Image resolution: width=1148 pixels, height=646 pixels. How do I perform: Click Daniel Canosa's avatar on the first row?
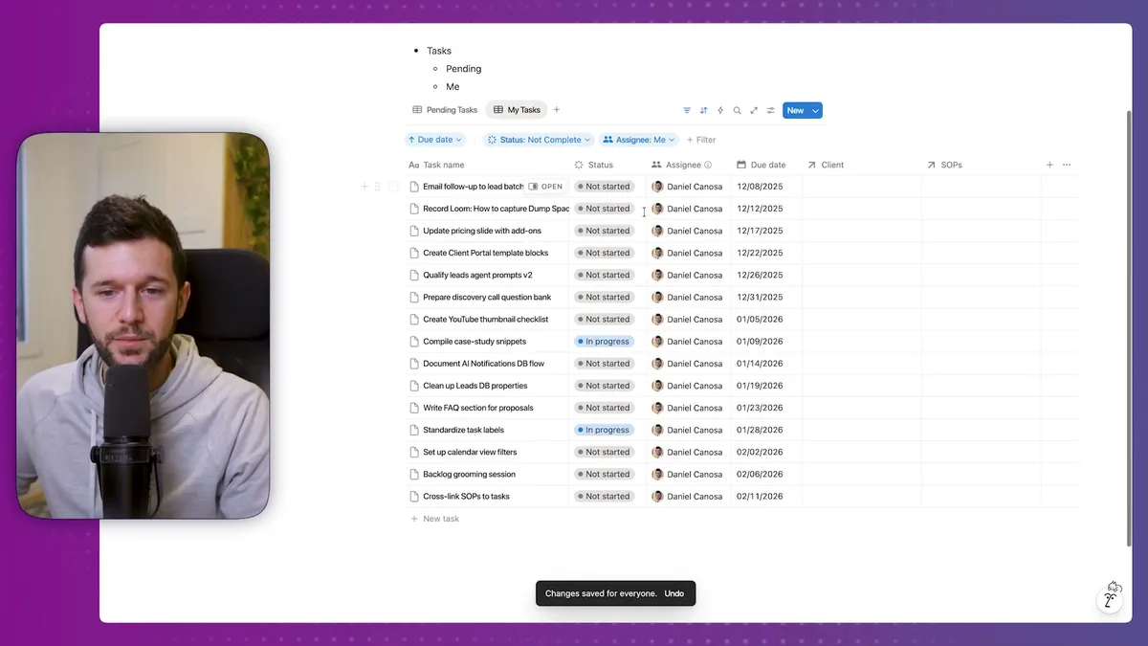click(x=657, y=186)
